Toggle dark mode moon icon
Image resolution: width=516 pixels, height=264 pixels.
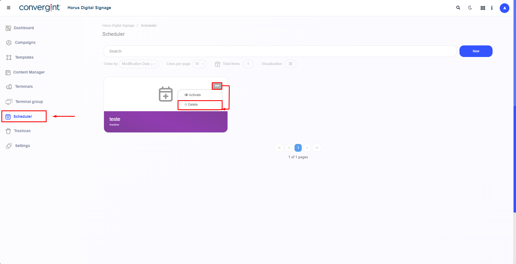click(470, 8)
